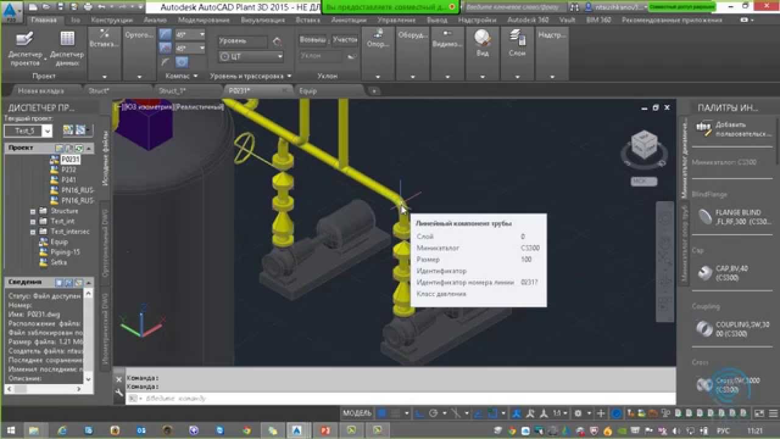Open the Визуализация ribbon tab
The image size is (780, 439).
tap(263, 20)
